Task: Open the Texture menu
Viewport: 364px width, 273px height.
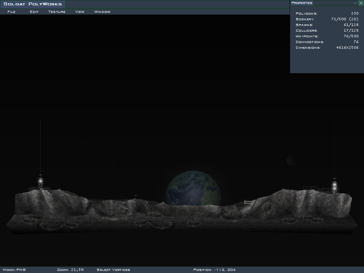Action: click(x=57, y=12)
